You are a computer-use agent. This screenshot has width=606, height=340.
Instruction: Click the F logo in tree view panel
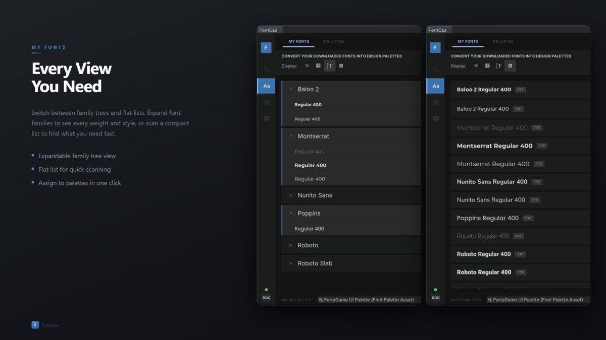[266, 48]
